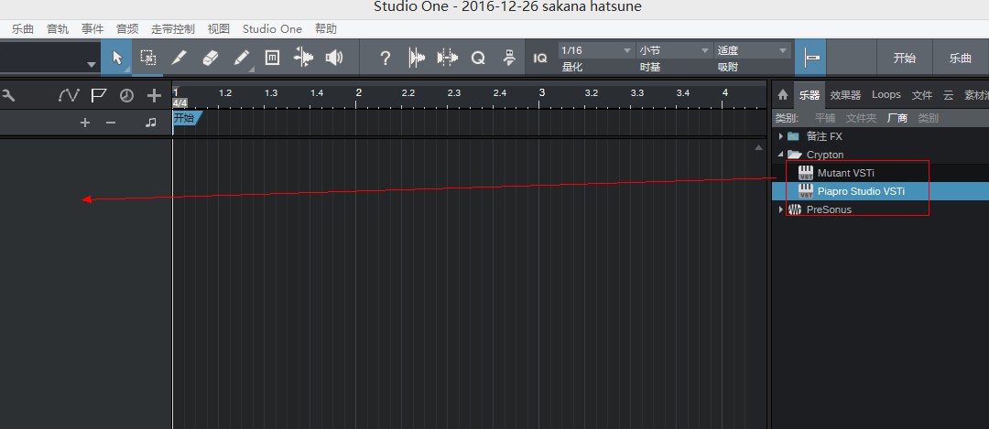Screen dimensions: 989x429
Task: Open the tempo track clock icon
Action: point(126,96)
